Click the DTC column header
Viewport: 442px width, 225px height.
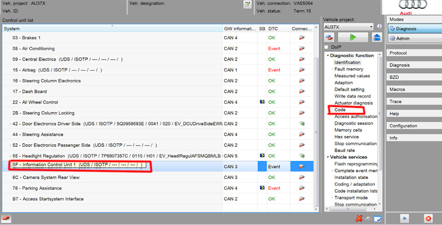click(279, 29)
